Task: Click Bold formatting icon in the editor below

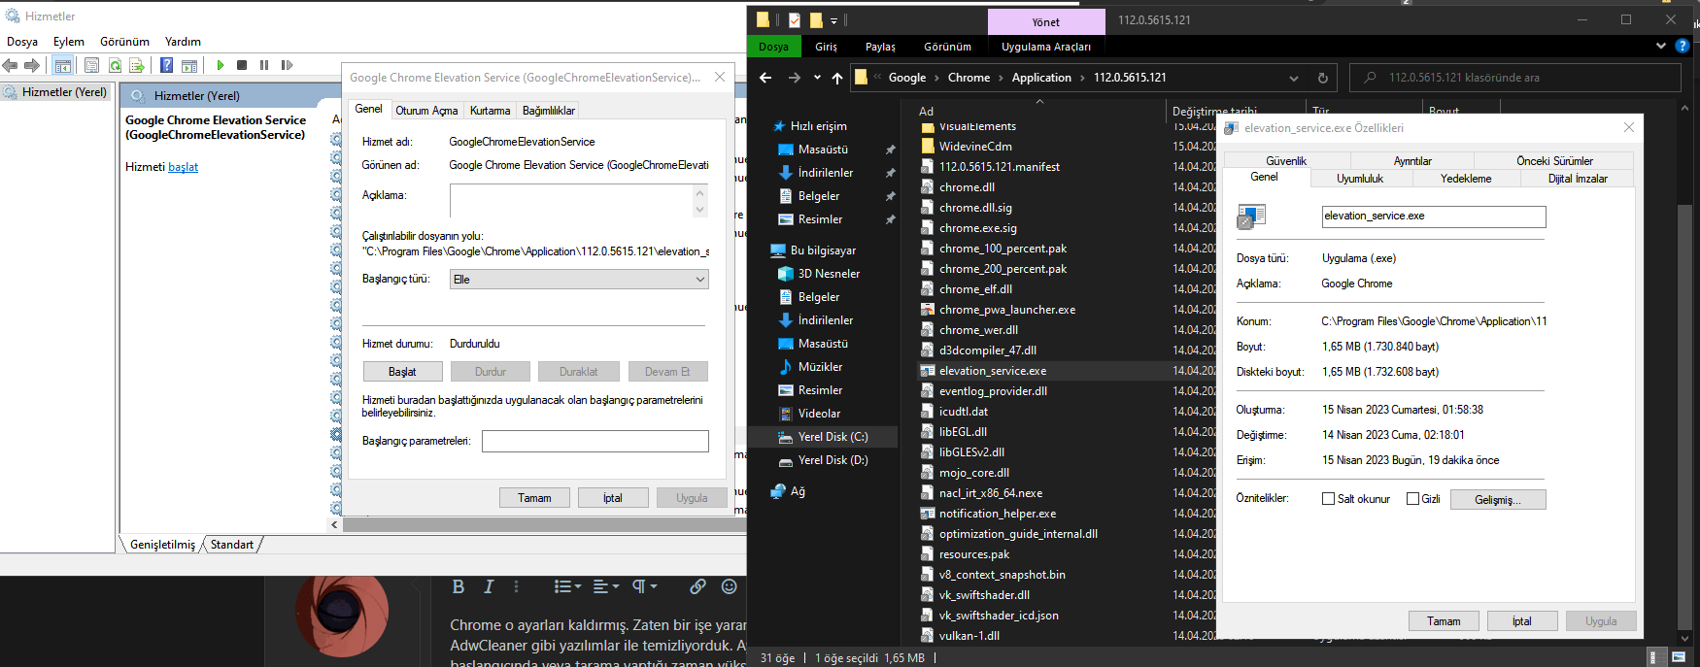Action: 459,586
